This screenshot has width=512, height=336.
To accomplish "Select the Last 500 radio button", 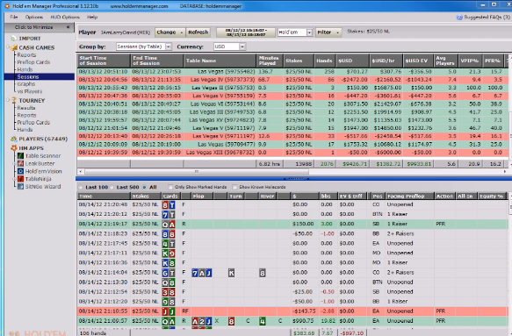I will click(x=112, y=187).
